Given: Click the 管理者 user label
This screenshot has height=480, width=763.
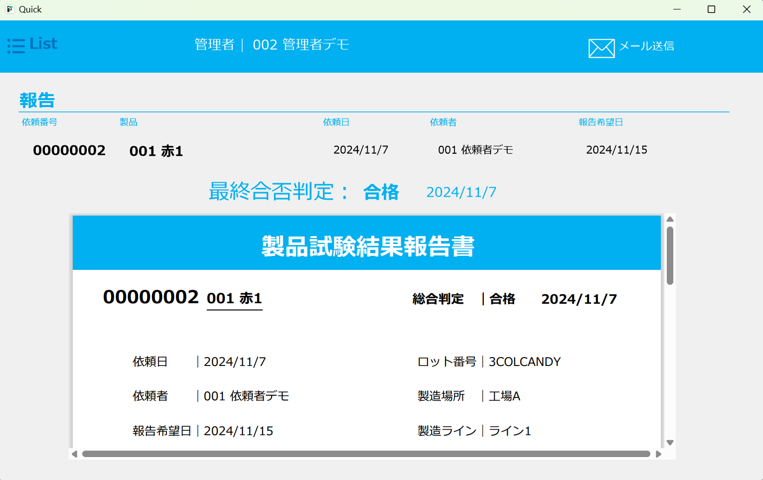Looking at the screenshot, I should tap(214, 45).
